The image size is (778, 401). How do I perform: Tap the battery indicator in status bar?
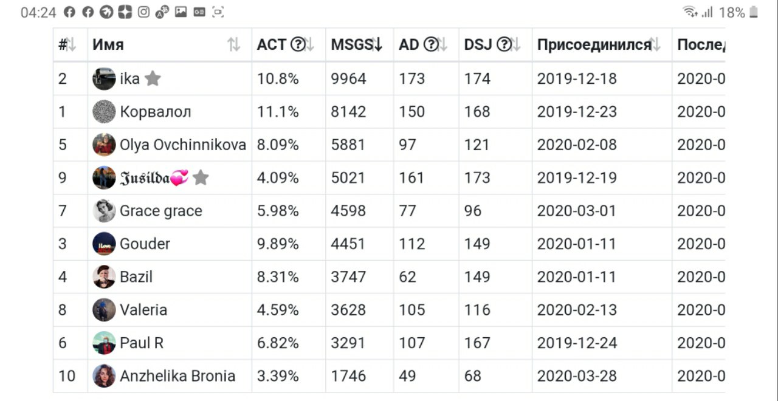coord(754,12)
